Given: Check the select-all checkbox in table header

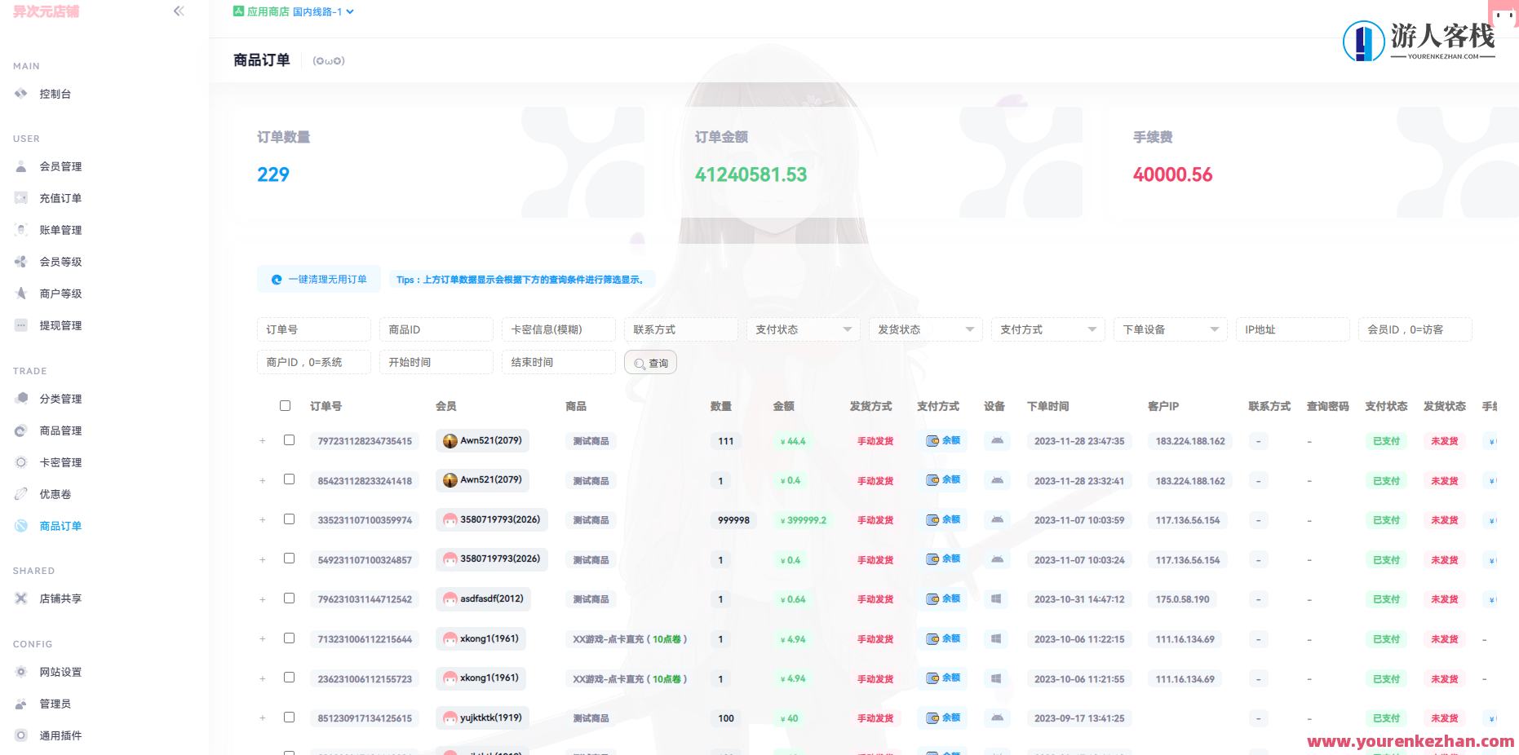Looking at the screenshot, I should coord(285,405).
